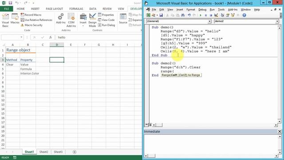Open Macro Security settings
Screen dimensions: 284x160
coord(32,25)
